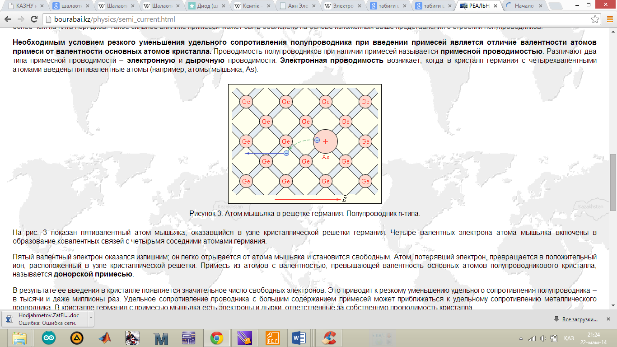Viewport: 617px width, 347px height.
Task: Open File Explorer from the taskbar
Action: [x=19, y=338]
